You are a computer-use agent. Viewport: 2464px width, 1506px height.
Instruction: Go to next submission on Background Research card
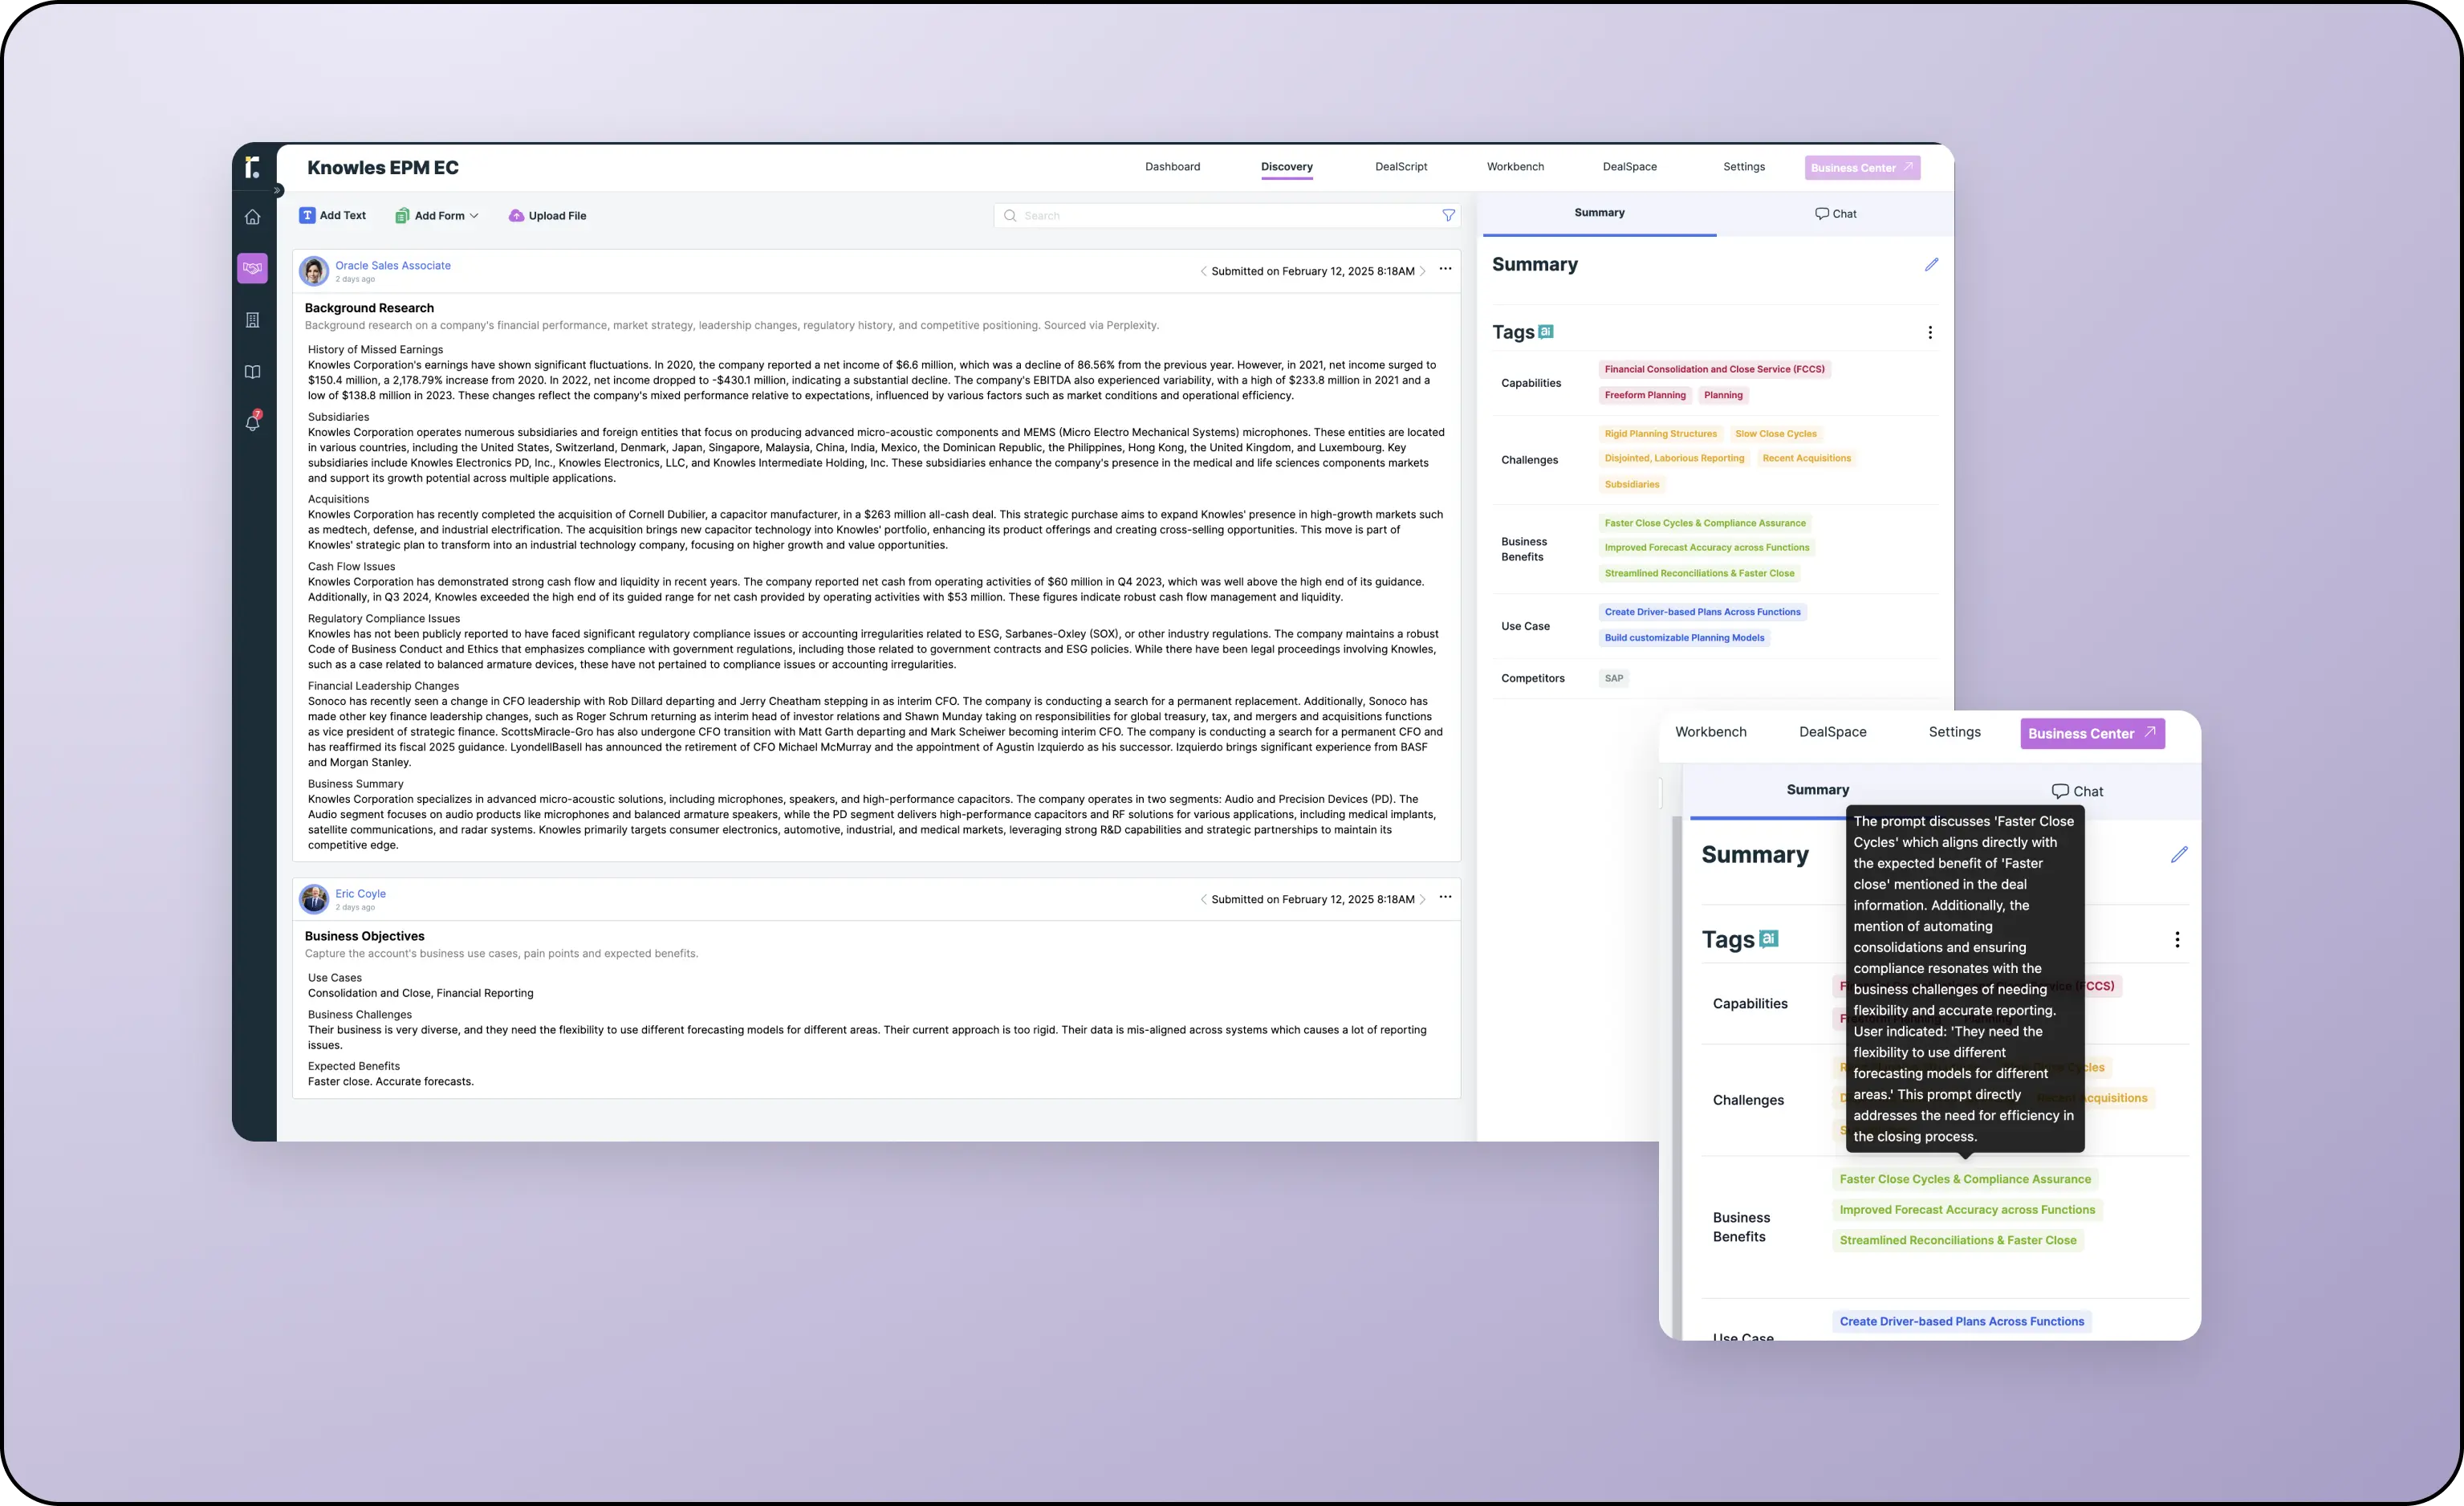tap(1422, 271)
